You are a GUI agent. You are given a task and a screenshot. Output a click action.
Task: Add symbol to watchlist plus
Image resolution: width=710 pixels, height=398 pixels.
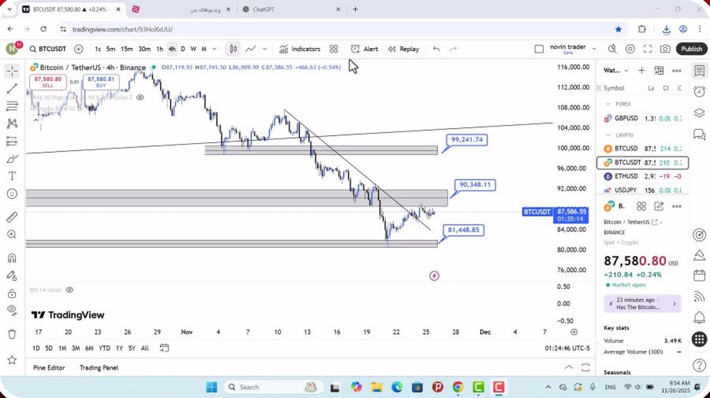641,70
